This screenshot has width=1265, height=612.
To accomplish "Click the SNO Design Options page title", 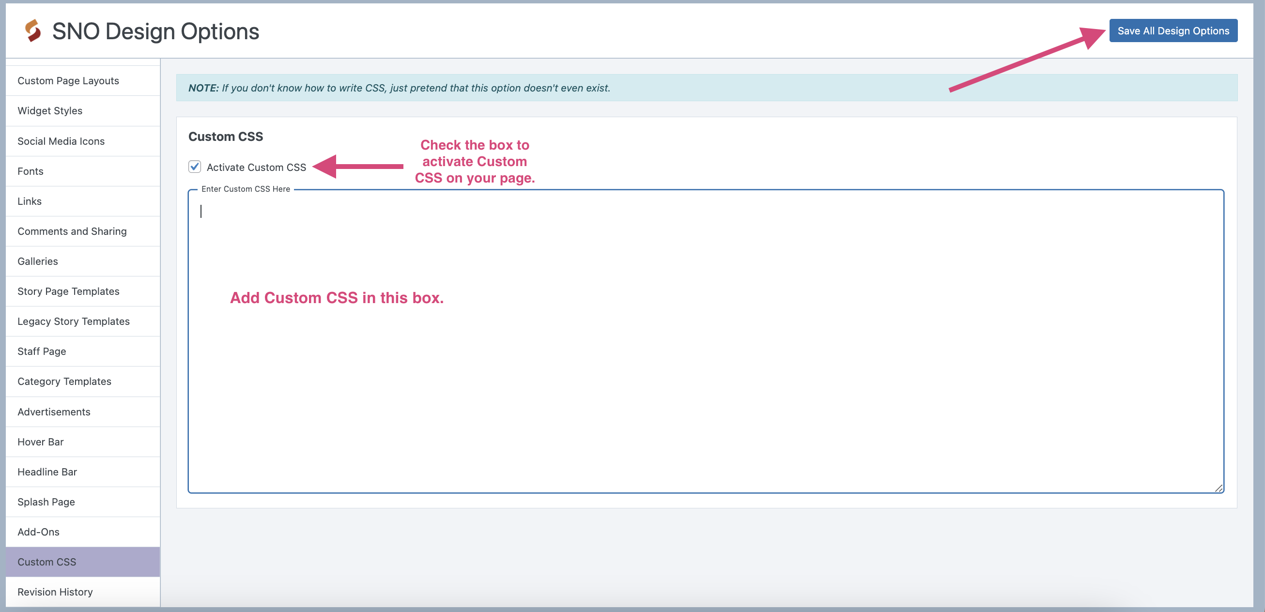I will pos(155,31).
